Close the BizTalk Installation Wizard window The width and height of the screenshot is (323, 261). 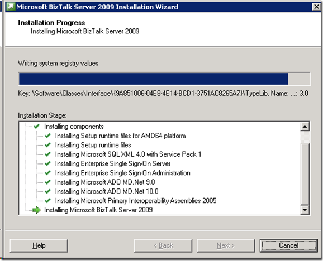[316, 7]
